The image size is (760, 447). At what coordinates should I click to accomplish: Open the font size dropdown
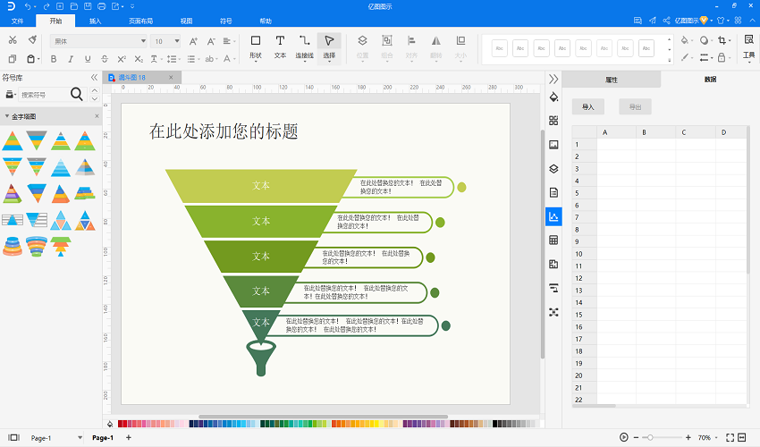177,41
